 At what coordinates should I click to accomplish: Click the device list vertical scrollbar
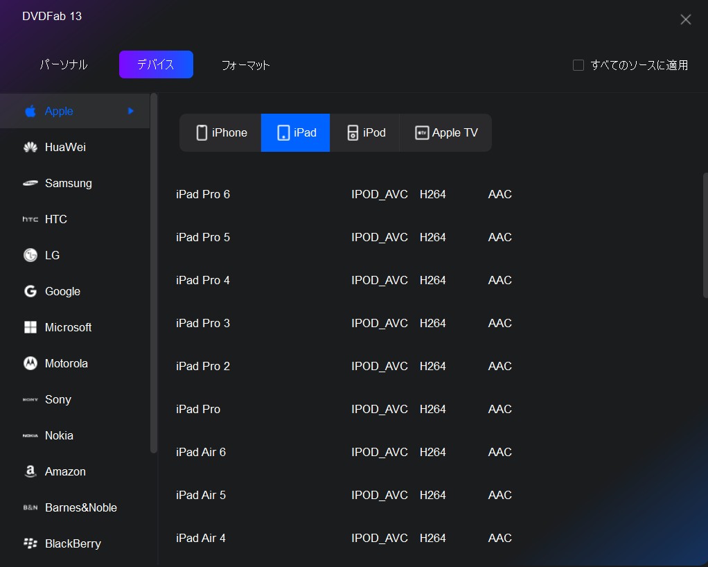tap(705, 236)
